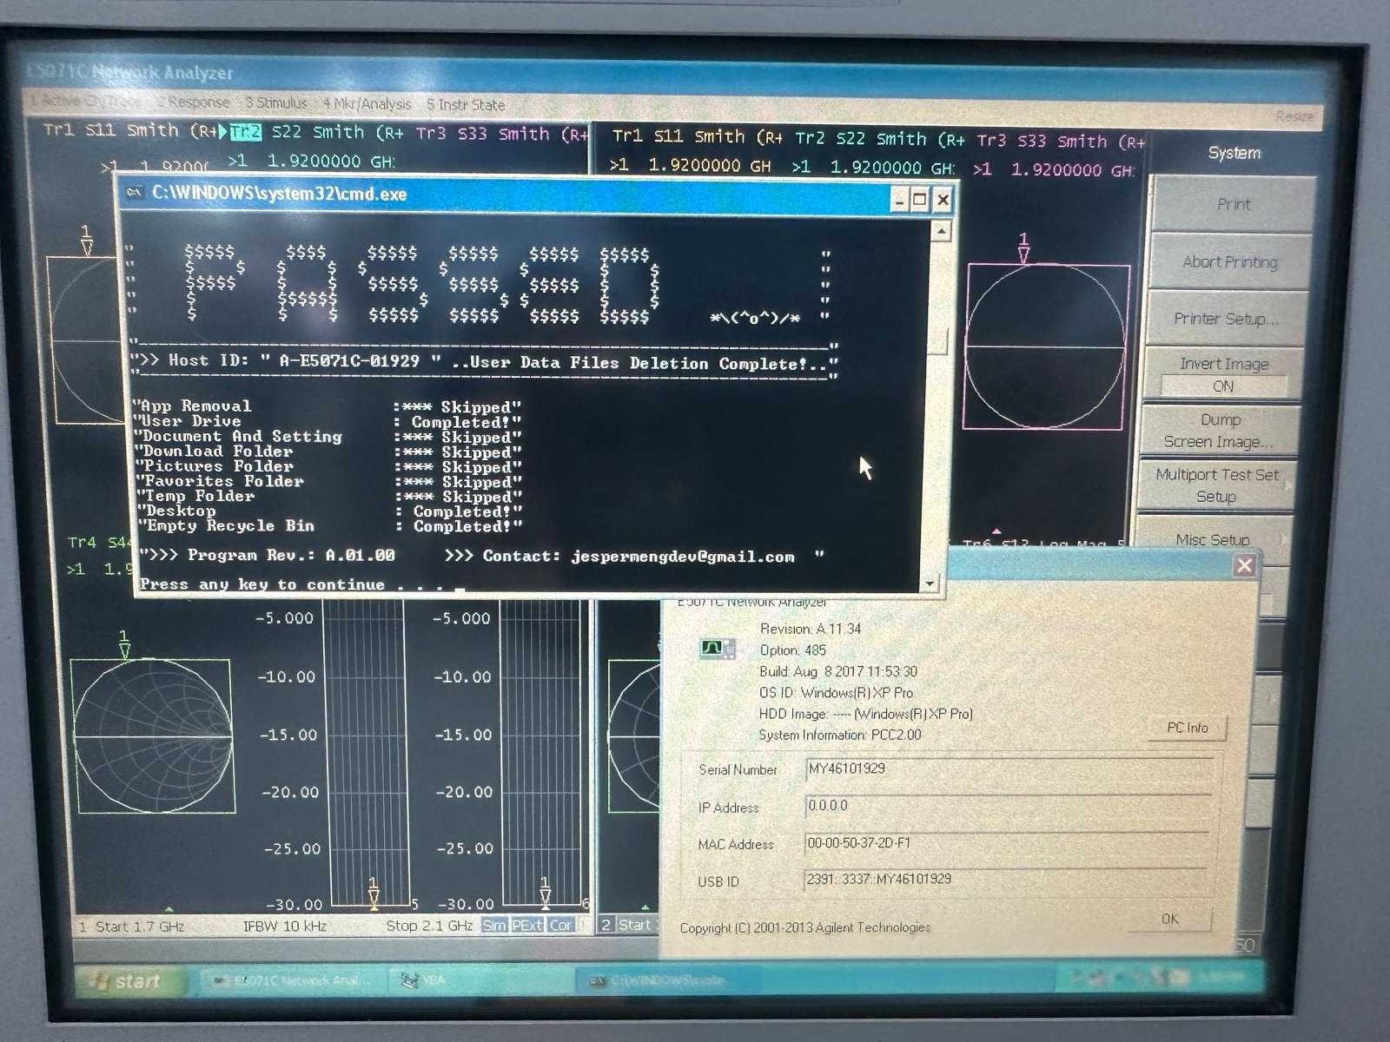1390x1042 pixels.
Task: Select Tr2 S22 Smith trace in right channel
Action: point(880,139)
